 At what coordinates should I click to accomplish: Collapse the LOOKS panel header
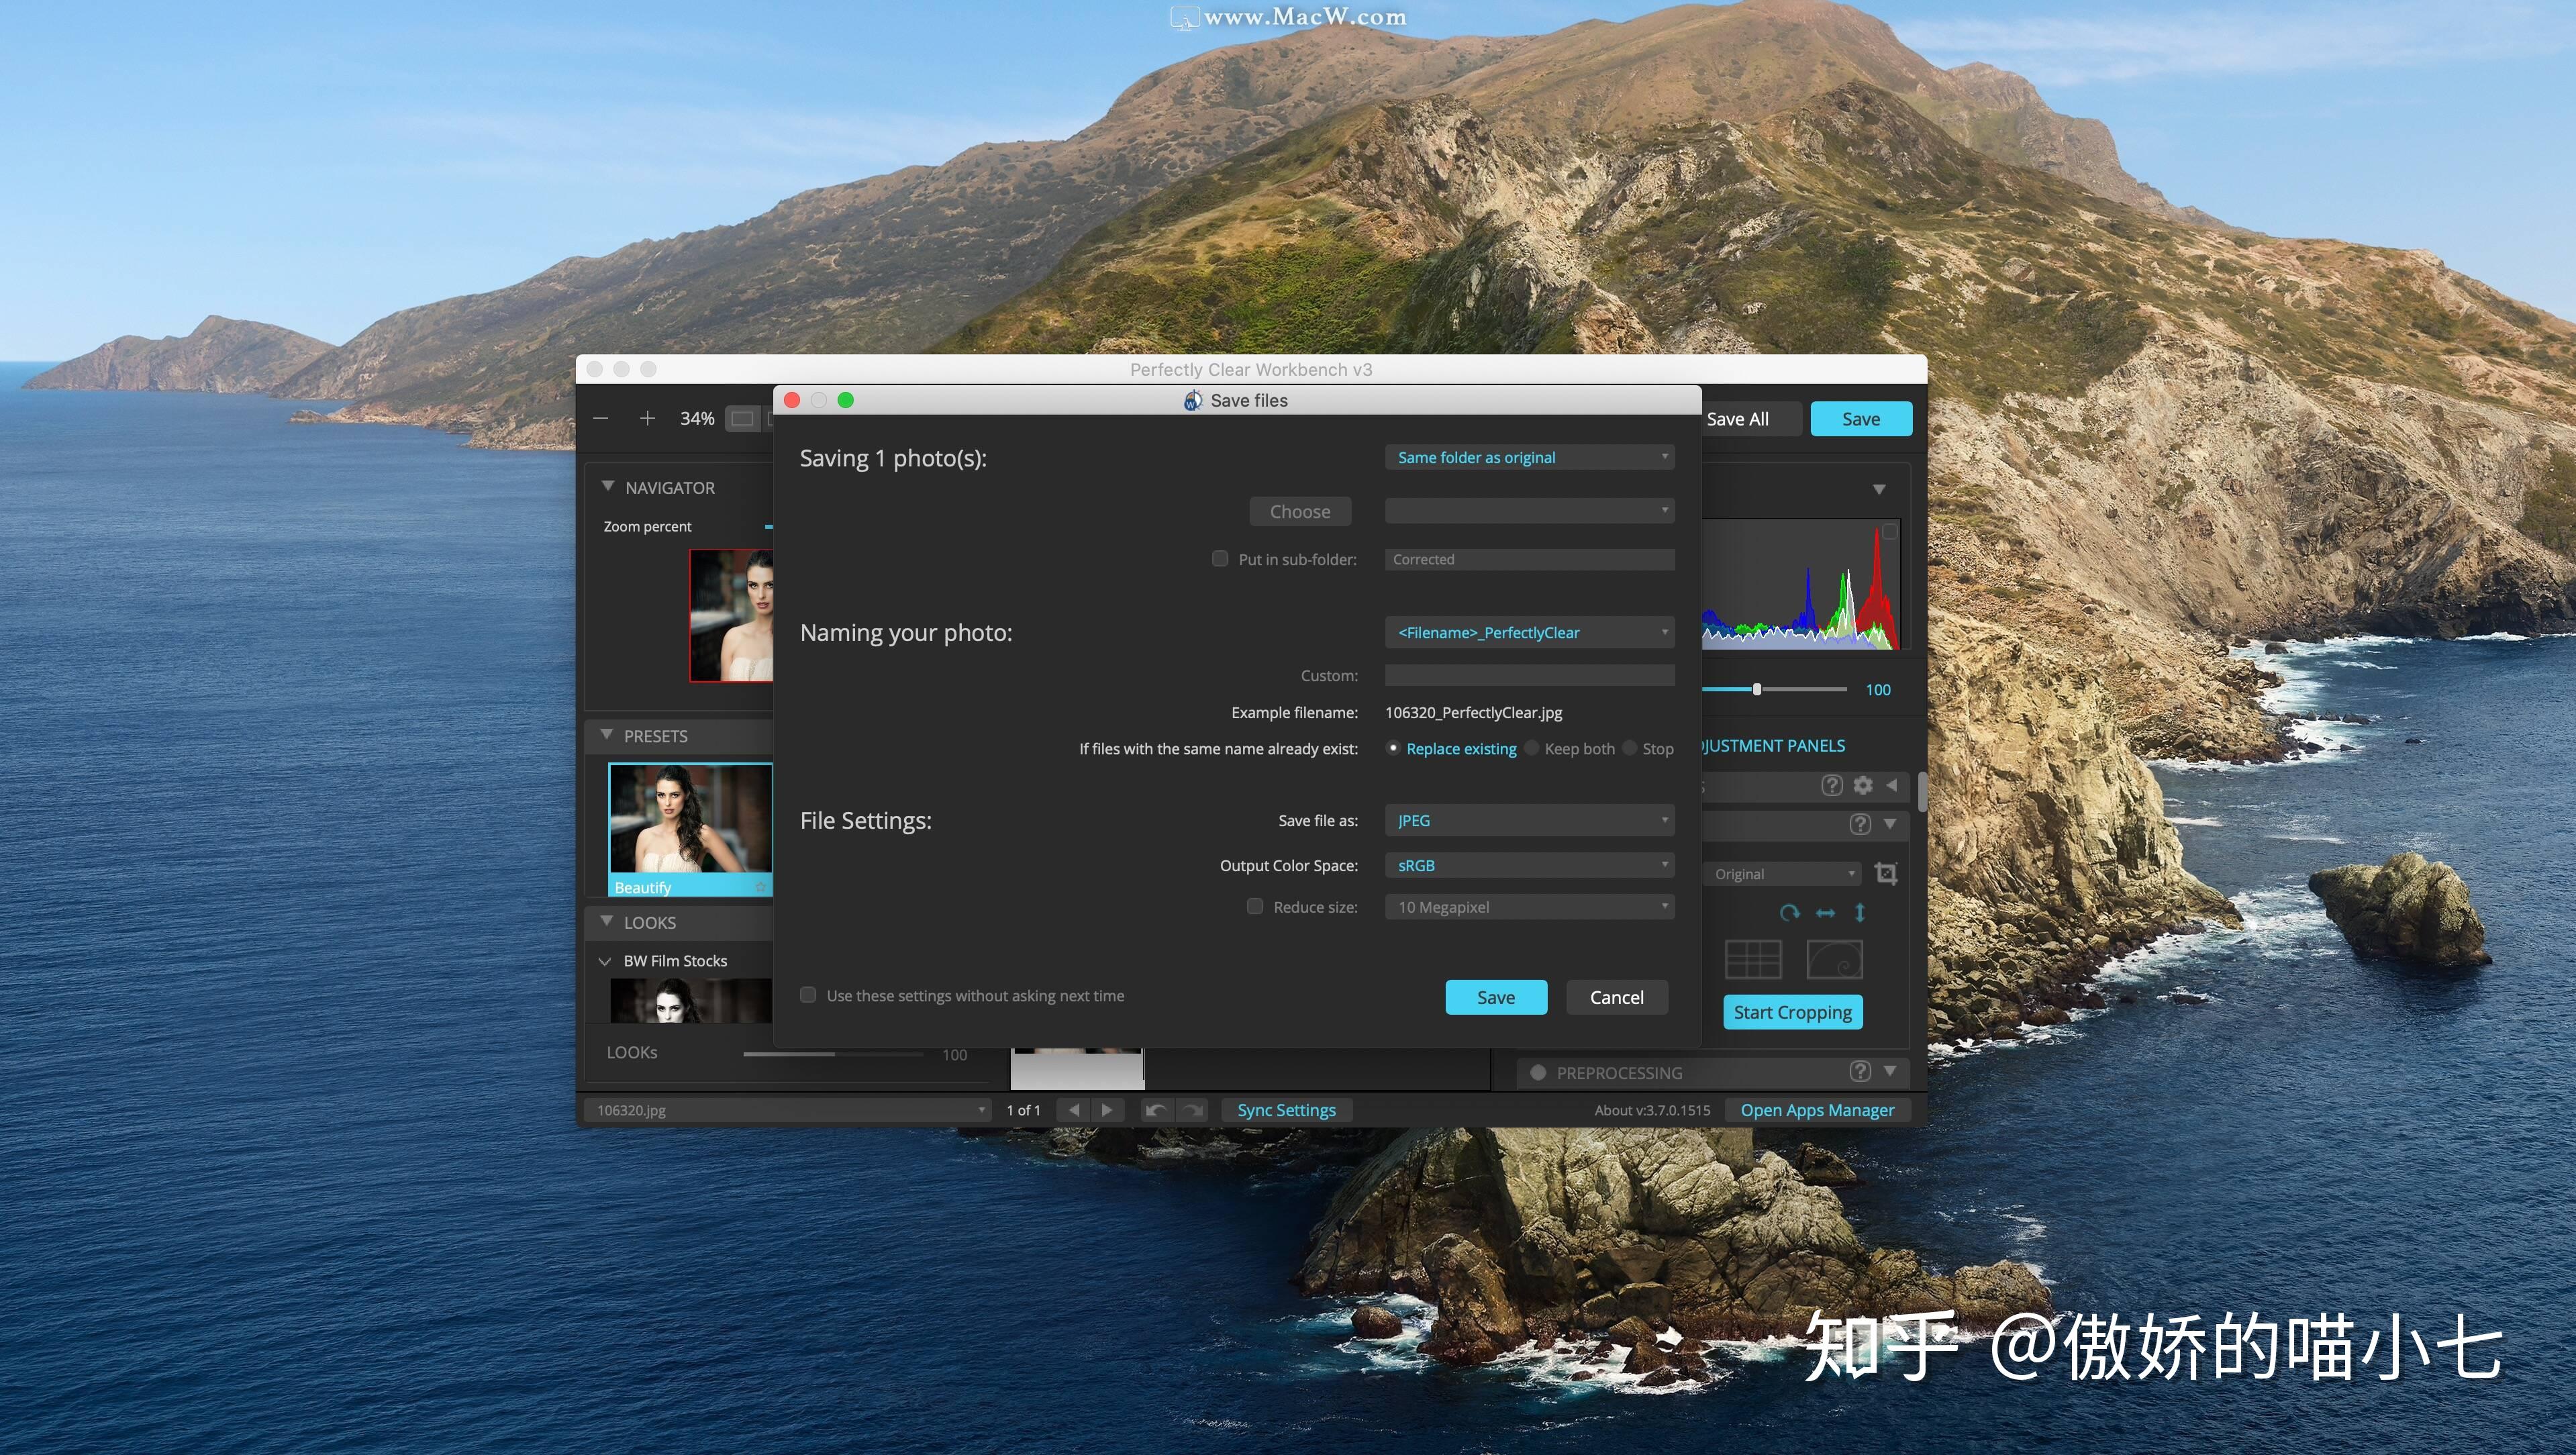click(x=607, y=922)
